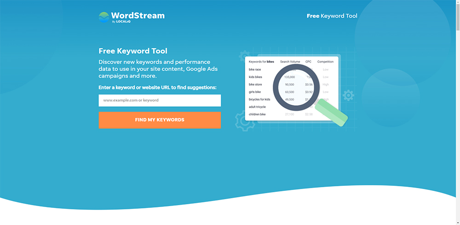The height and width of the screenshot is (225, 460).
Task: Click the WordStream wave logo icon
Action: [104, 17]
